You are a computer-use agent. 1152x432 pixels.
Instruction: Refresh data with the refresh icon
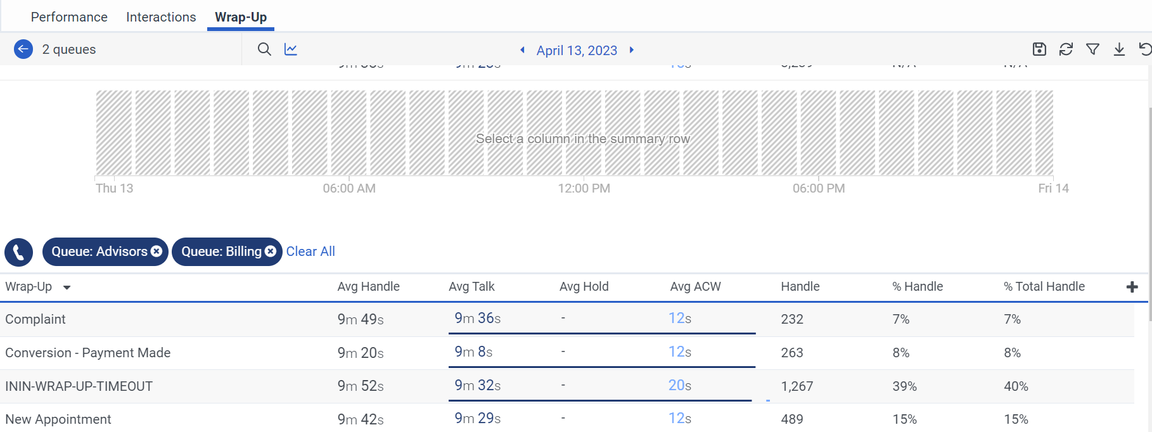pyautogui.click(x=1066, y=49)
